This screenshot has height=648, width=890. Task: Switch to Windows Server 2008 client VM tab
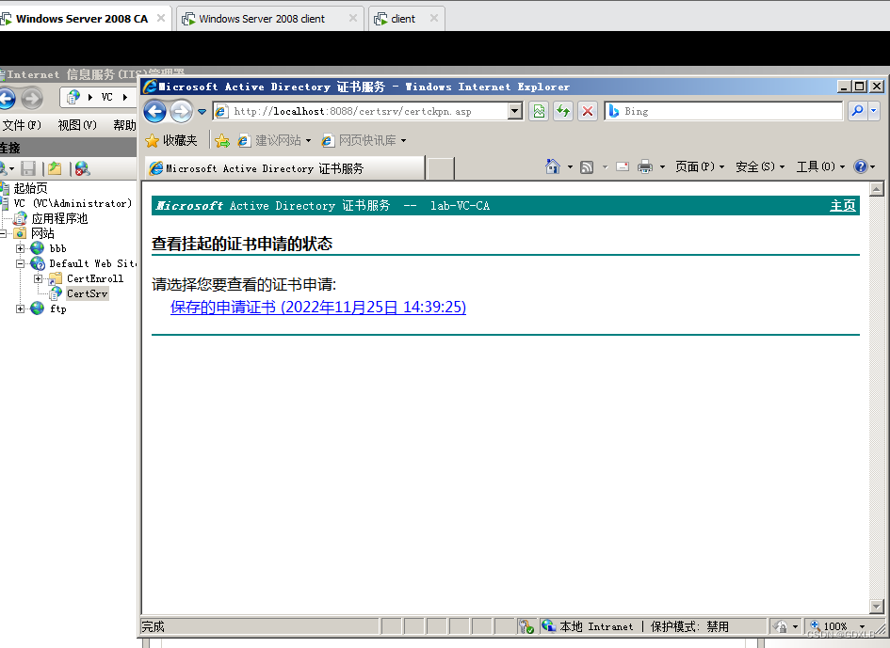tap(262, 19)
